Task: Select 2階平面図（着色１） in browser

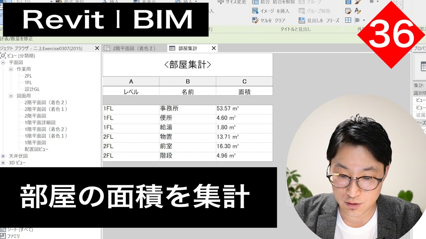Action: (x=46, y=109)
